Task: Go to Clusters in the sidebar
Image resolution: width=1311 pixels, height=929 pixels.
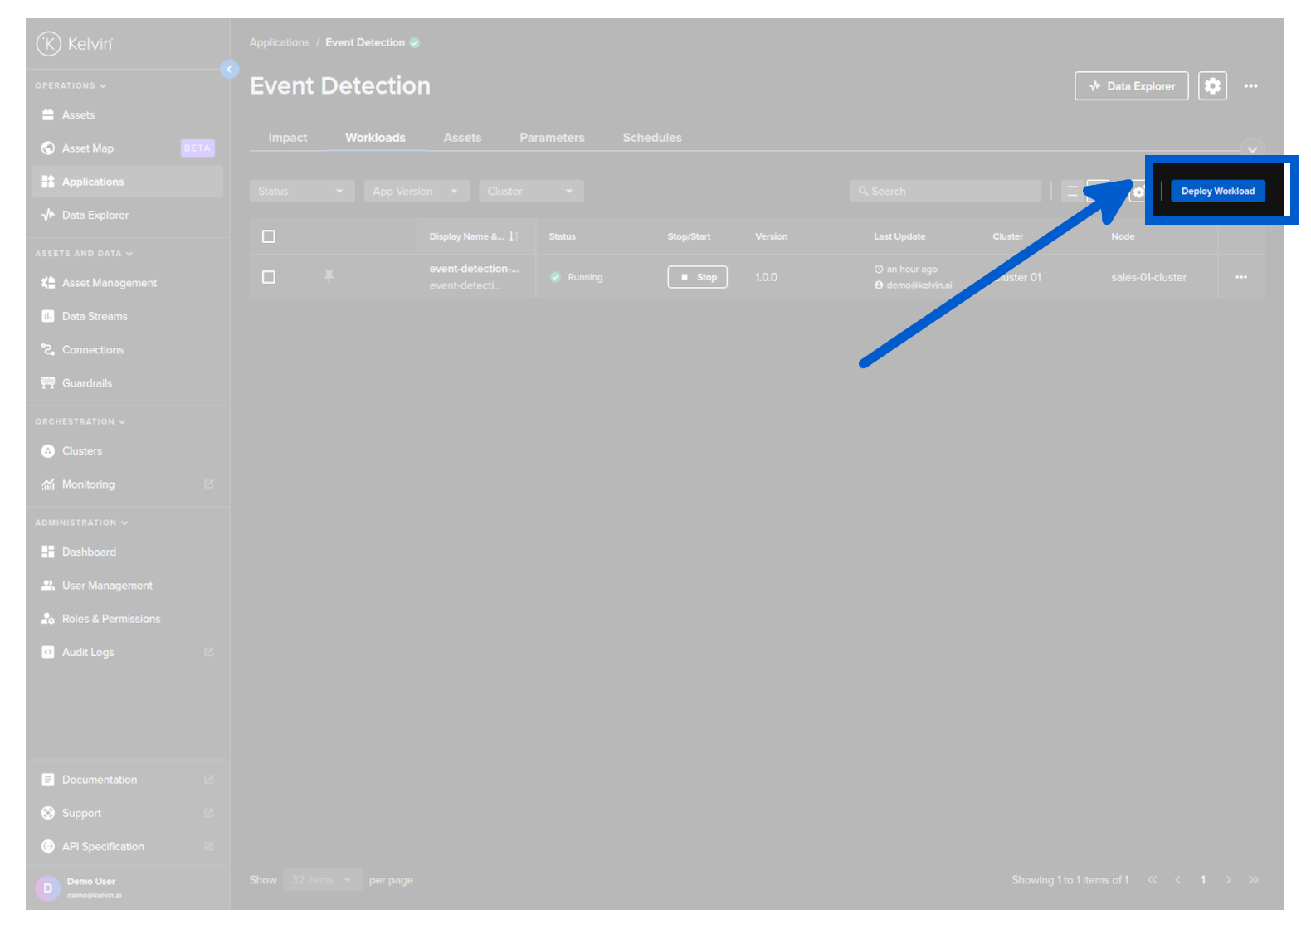Action: [x=82, y=451]
